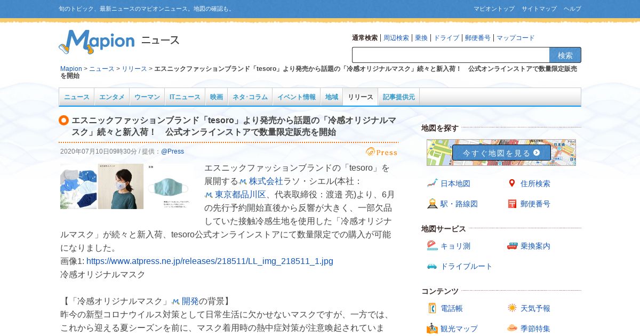Switch to ドライブ search mode
The height and width of the screenshot is (336, 640).
(446, 38)
